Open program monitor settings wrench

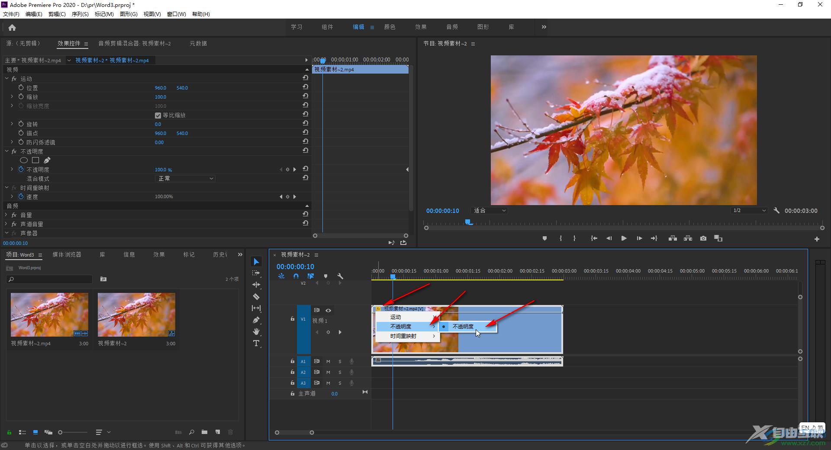click(776, 211)
